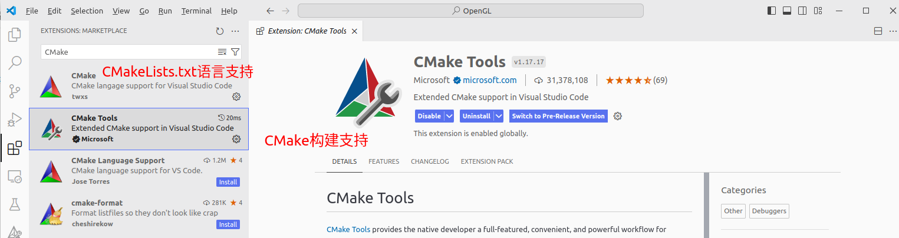The height and width of the screenshot is (238, 899).
Task: Go back with the navigation arrow
Action: pyautogui.click(x=270, y=11)
